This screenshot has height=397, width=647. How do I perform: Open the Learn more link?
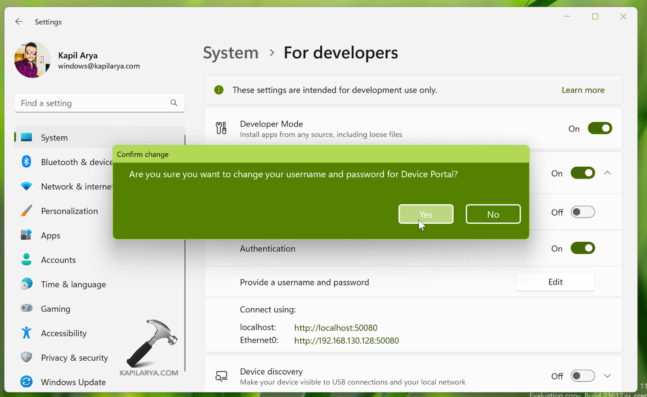(x=583, y=90)
